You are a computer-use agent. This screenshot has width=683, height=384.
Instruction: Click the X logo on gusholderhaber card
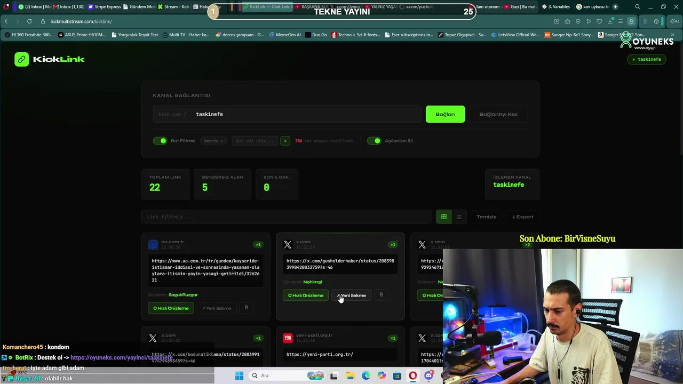coord(288,244)
